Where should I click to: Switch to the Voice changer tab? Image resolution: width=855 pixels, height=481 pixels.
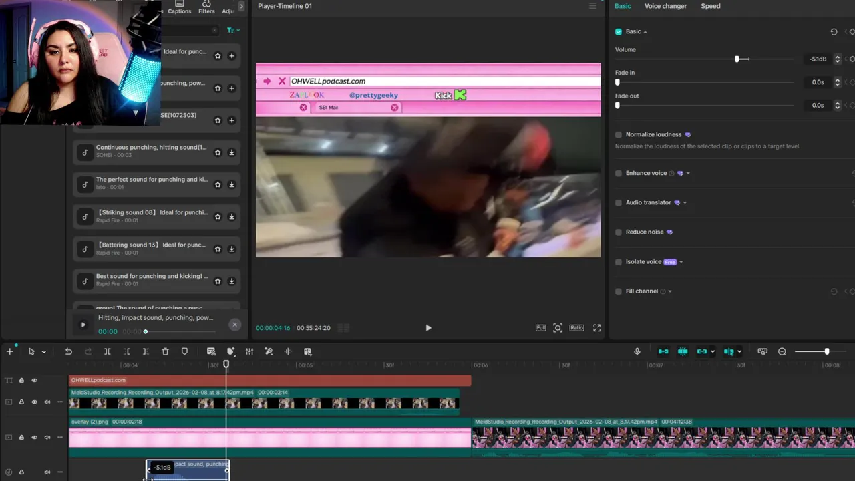point(665,6)
